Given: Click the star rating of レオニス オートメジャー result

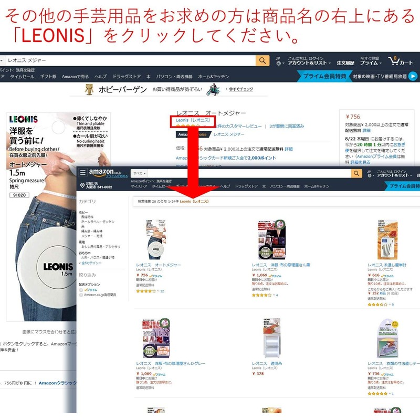Looking at the screenshot, I should [146, 291].
